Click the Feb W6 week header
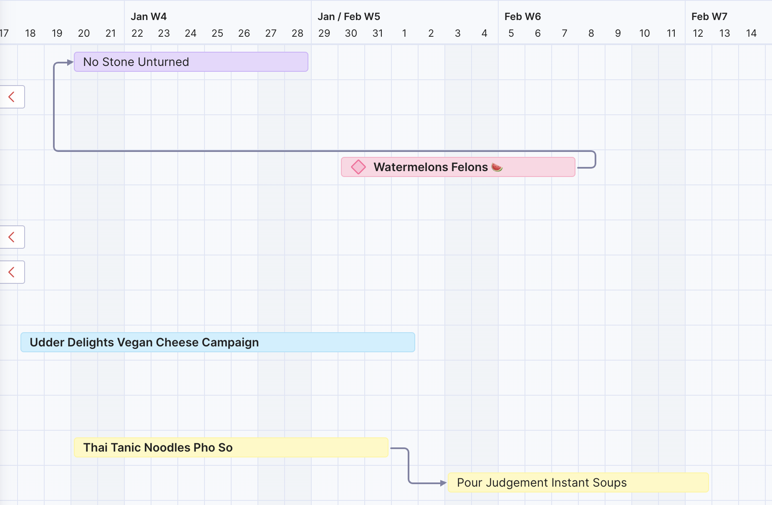Viewport: 772px width, 505px height. 522,17
